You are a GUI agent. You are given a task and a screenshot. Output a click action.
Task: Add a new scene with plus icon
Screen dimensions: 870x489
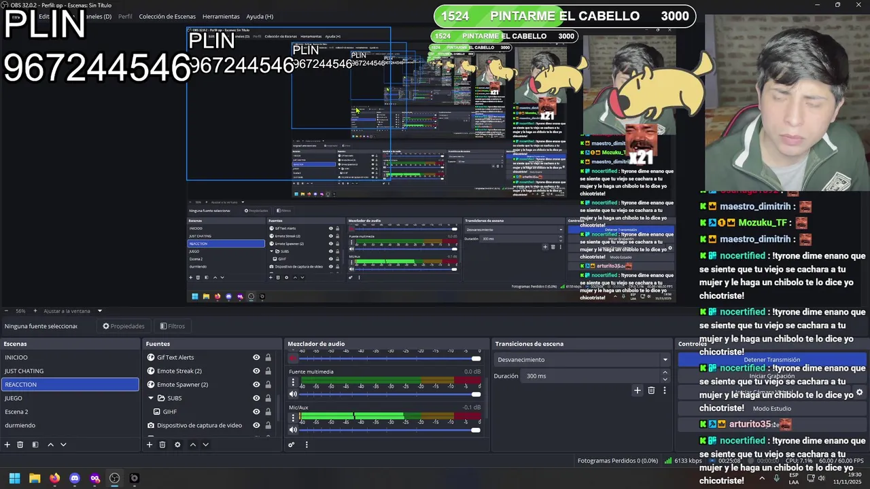[x=7, y=445]
